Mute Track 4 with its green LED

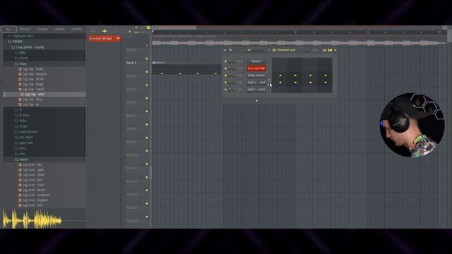click(147, 85)
